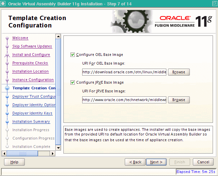Screen dimensions: 218x176
Task: Click the Cancel button
Action: click(x=203, y=162)
